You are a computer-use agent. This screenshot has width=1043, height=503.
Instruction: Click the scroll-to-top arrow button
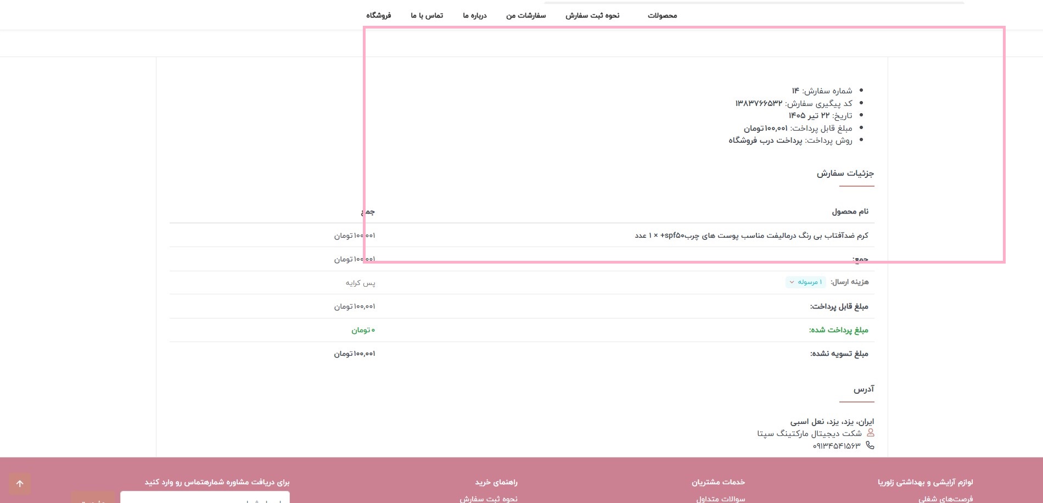(20, 484)
